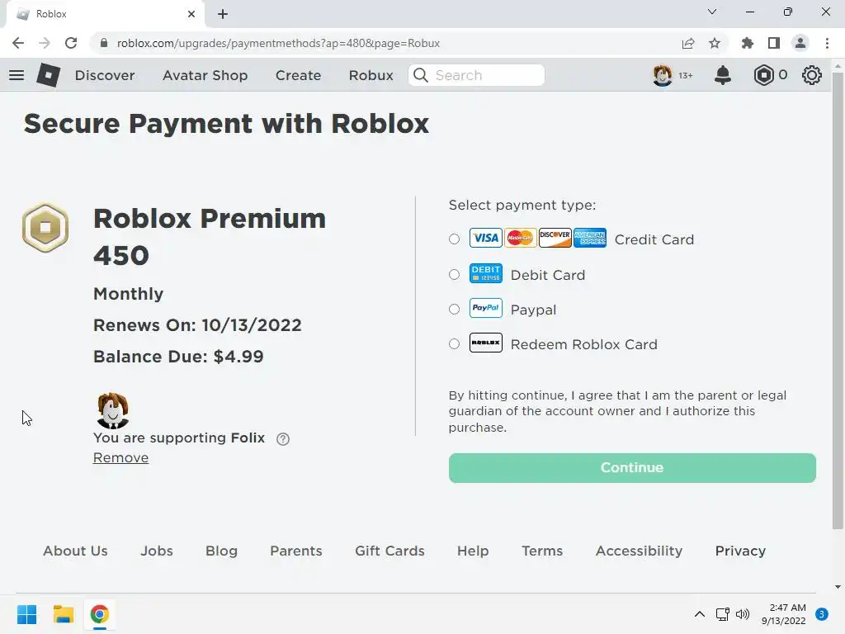Image resolution: width=845 pixels, height=634 pixels.
Task: Open the Discover menu
Action: [105, 75]
